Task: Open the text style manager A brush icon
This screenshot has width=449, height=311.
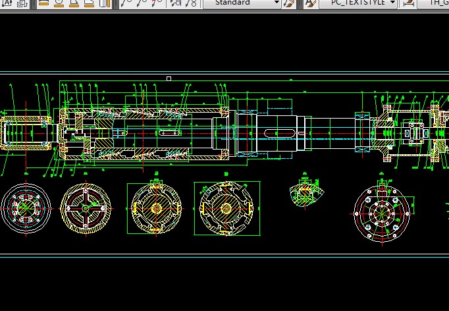Action: pos(310,3)
